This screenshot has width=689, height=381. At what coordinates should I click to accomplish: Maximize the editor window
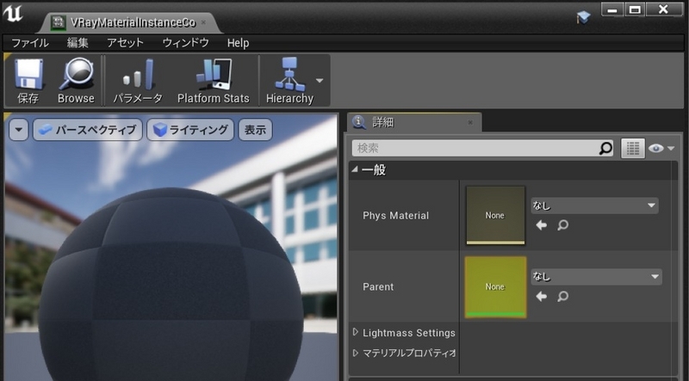635,9
